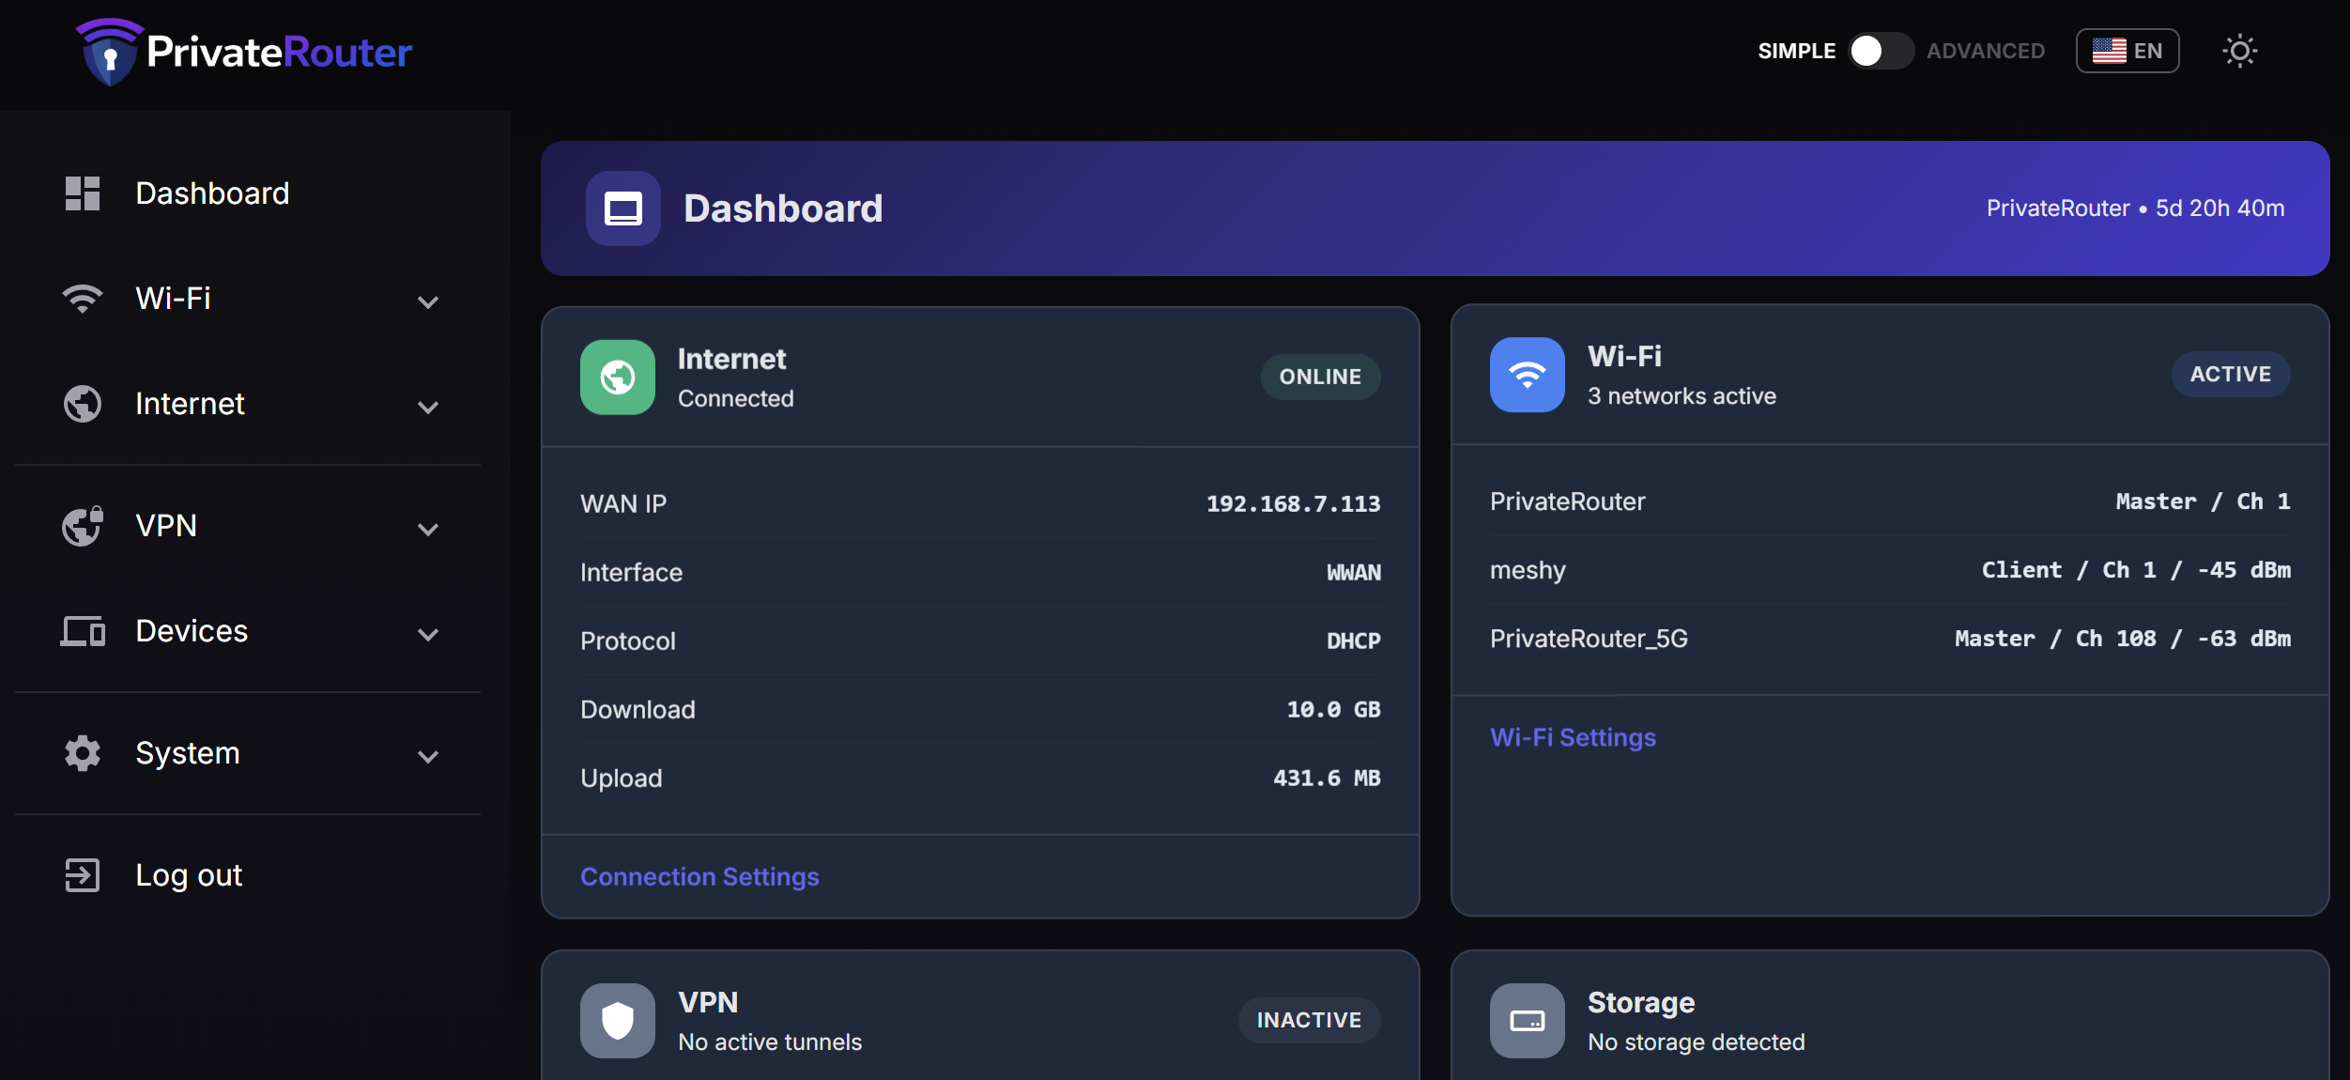Screen dimensions: 2350x1080
Task: Select the SIMPLE mode label
Action: pyautogui.click(x=1797, y=51)
